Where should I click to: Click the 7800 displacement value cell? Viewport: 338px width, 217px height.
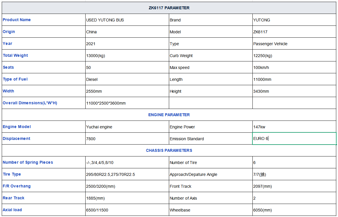click(127, 138)
